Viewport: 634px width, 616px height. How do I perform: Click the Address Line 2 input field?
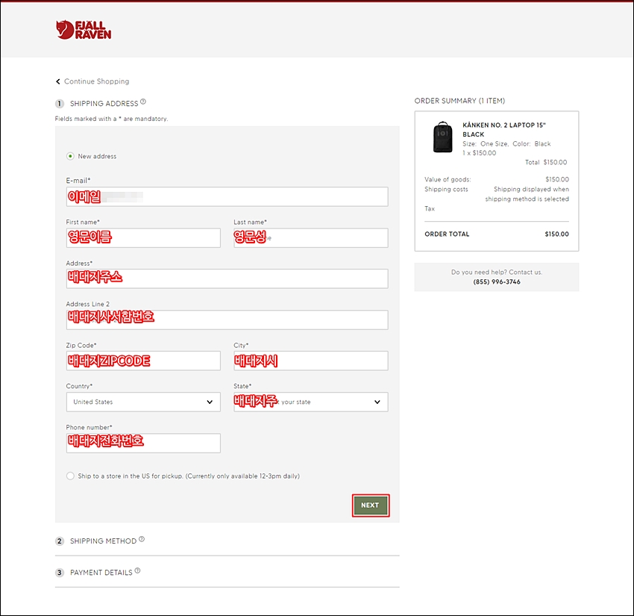click(x=227, y=320)
